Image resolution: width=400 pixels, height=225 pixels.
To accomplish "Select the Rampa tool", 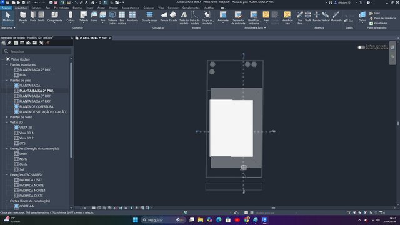I will [x=164, y=17].
